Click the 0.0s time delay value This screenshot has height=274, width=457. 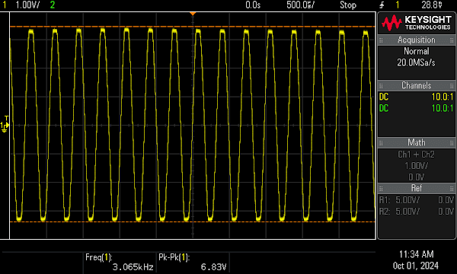pos(253,5)
